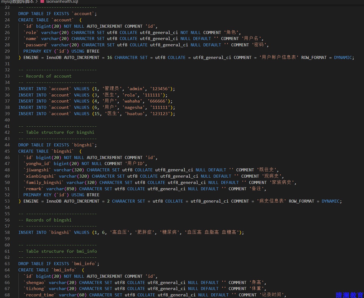
Task: Click the 'admin' value in account insert
Action: [136, 89]
